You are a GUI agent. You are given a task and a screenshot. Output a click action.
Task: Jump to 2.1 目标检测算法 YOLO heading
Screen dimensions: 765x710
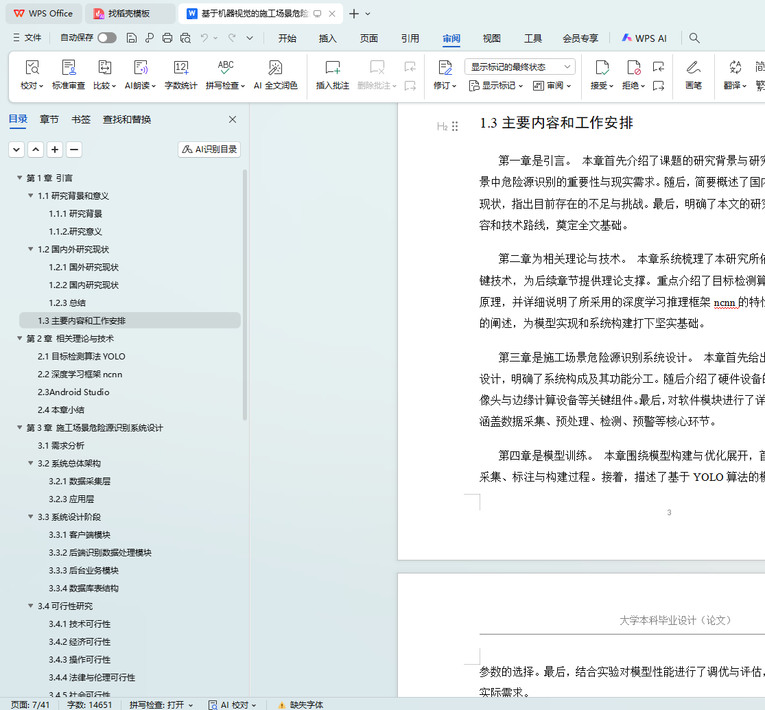pos(81,357)
